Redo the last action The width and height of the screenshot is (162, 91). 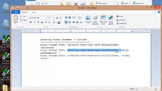[25, 8]
